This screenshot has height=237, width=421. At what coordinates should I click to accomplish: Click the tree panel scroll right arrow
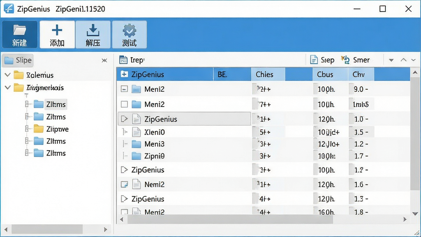click(x=106, y=230)
